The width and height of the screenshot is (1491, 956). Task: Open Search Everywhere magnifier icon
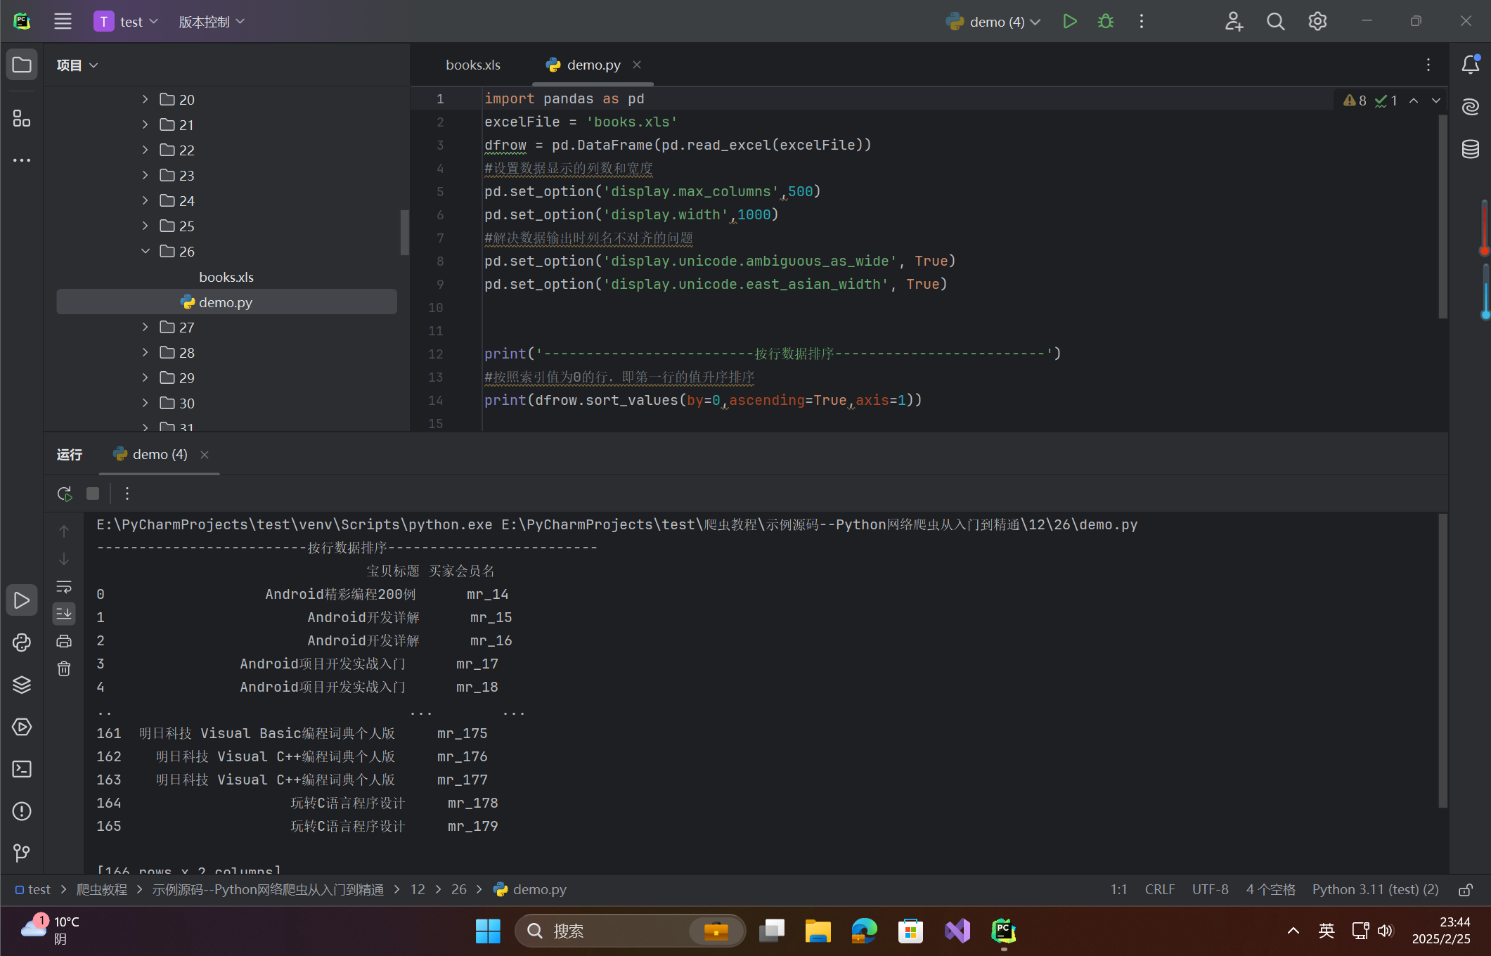1275,22
